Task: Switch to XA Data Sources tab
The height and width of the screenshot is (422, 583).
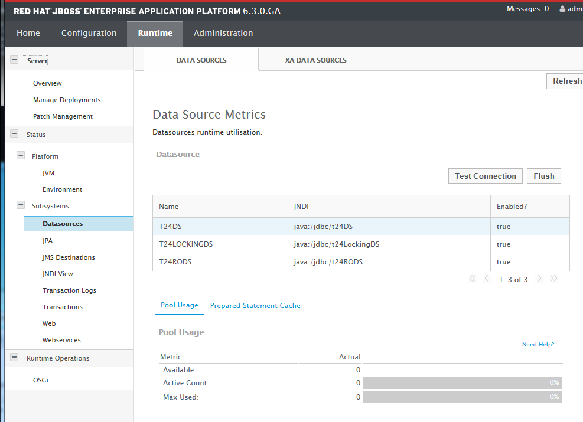Action: [315, 60]
